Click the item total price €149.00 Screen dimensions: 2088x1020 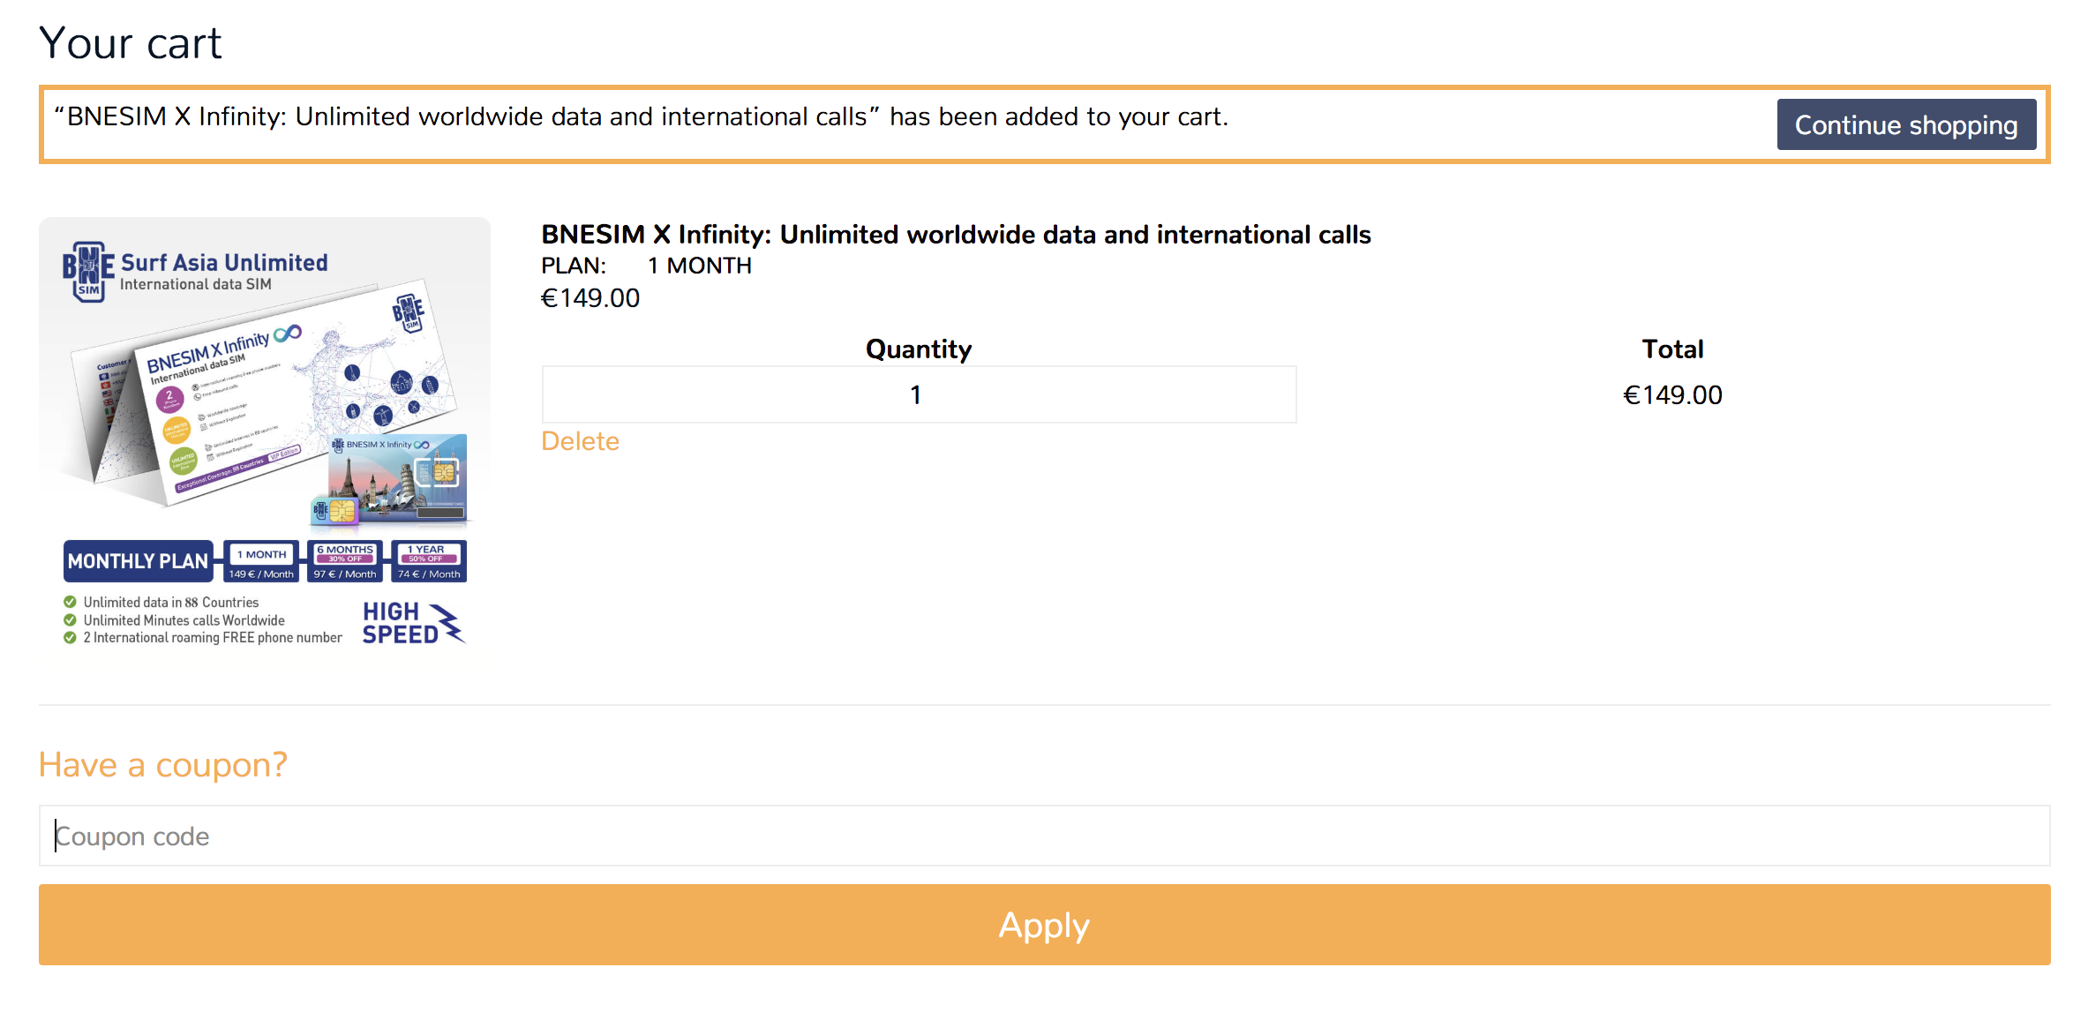tap(1672, 394)
